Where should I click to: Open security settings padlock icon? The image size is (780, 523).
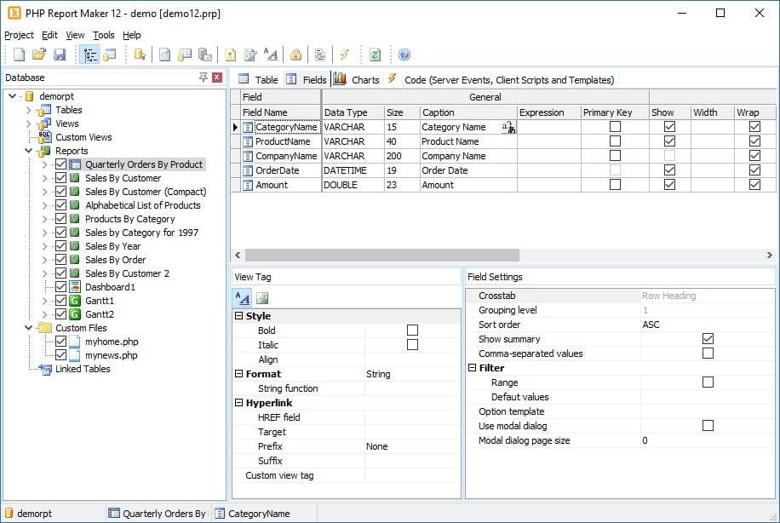coord(296,55)
